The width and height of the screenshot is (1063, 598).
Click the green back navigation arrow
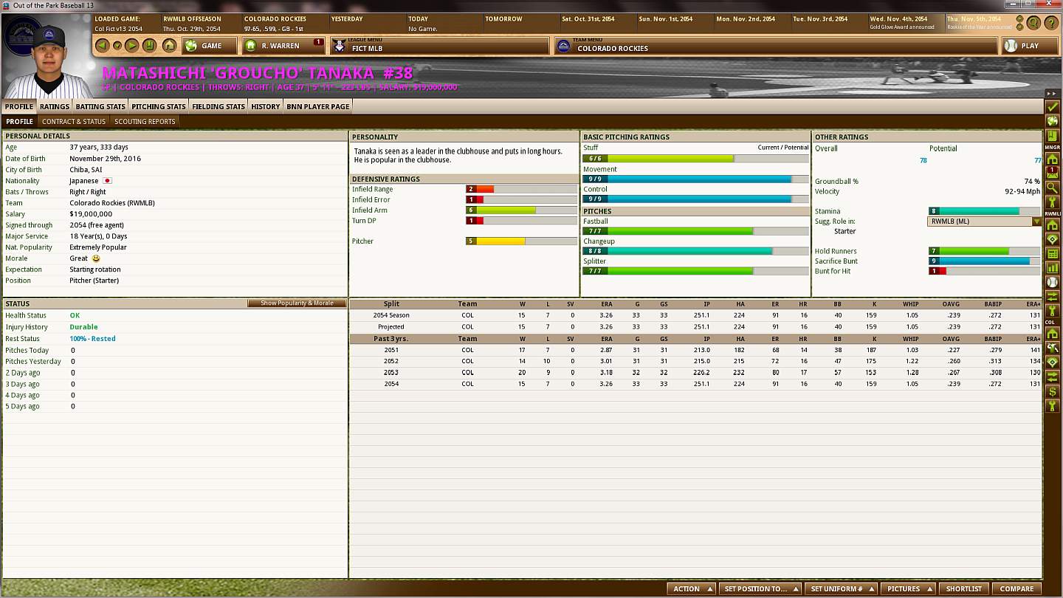coord(103,46)
